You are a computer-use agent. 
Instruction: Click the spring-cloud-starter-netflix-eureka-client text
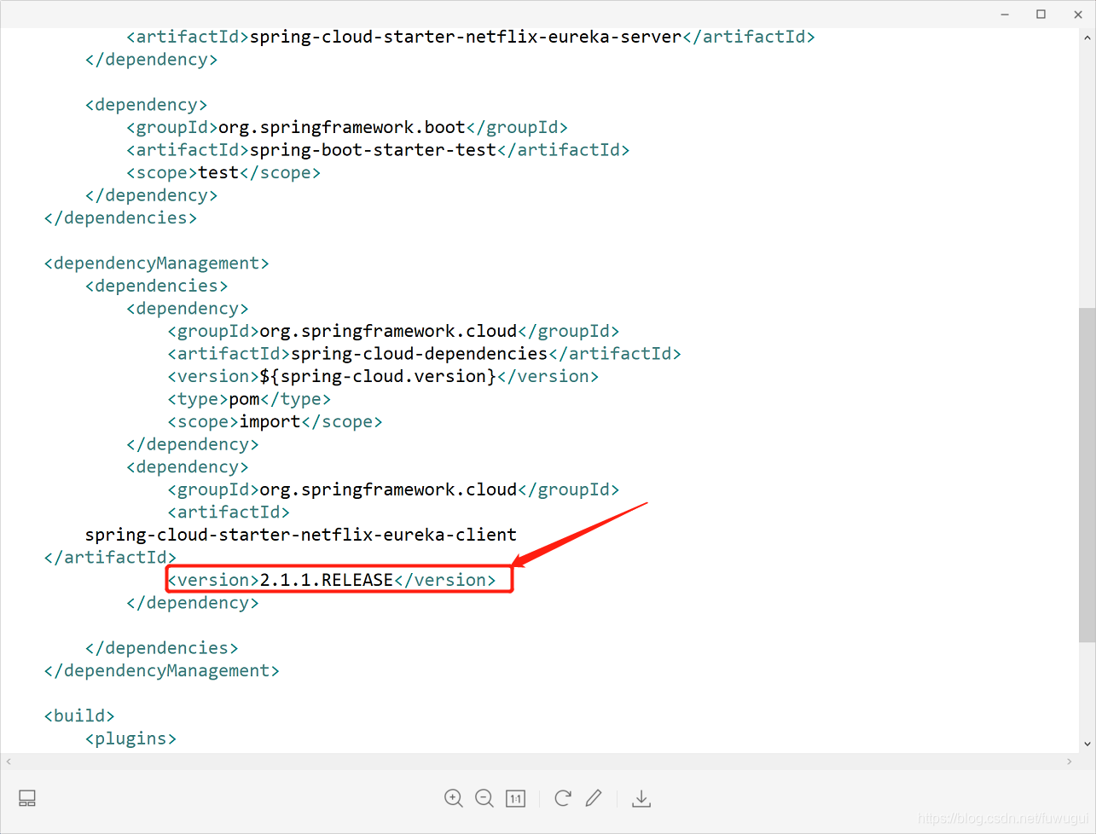pyautogui.click(x=301, y=535)
